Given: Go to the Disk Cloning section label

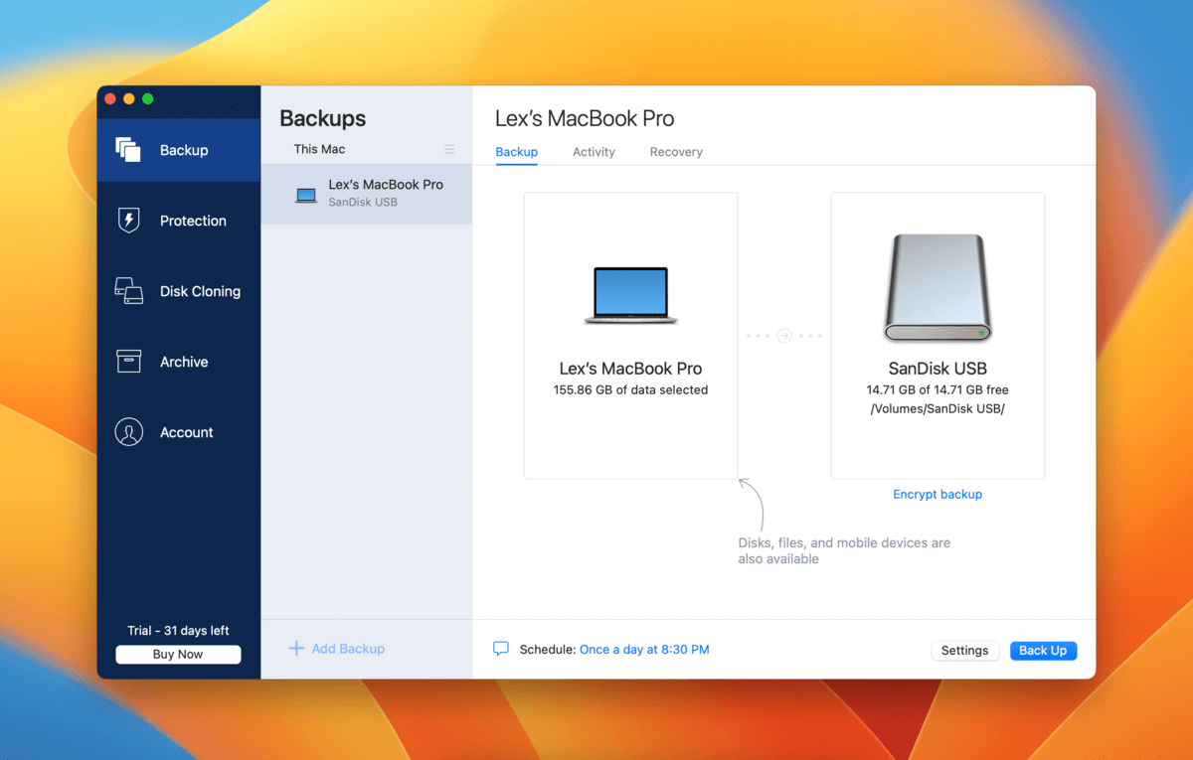Looking at the screenshot, I should click(x=200, y=291).
